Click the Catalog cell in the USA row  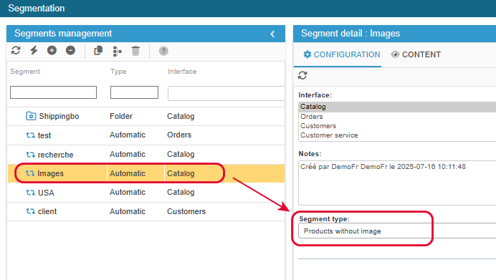tap(181, 192)
